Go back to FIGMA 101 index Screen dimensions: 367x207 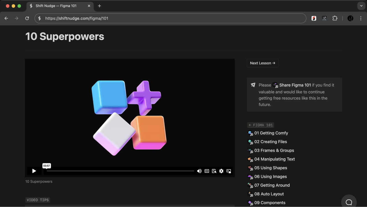(x=261, y=125)
